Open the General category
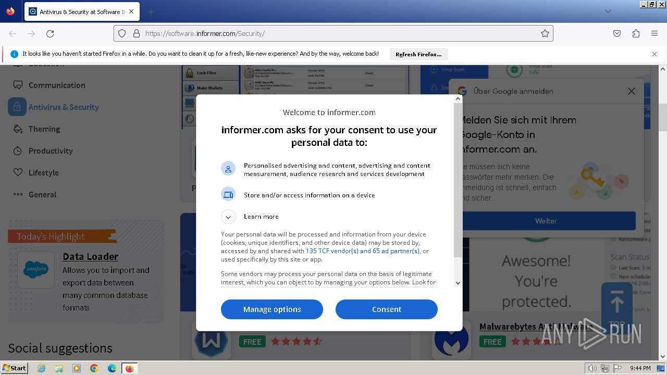667x375 pixels. [42, 195]
